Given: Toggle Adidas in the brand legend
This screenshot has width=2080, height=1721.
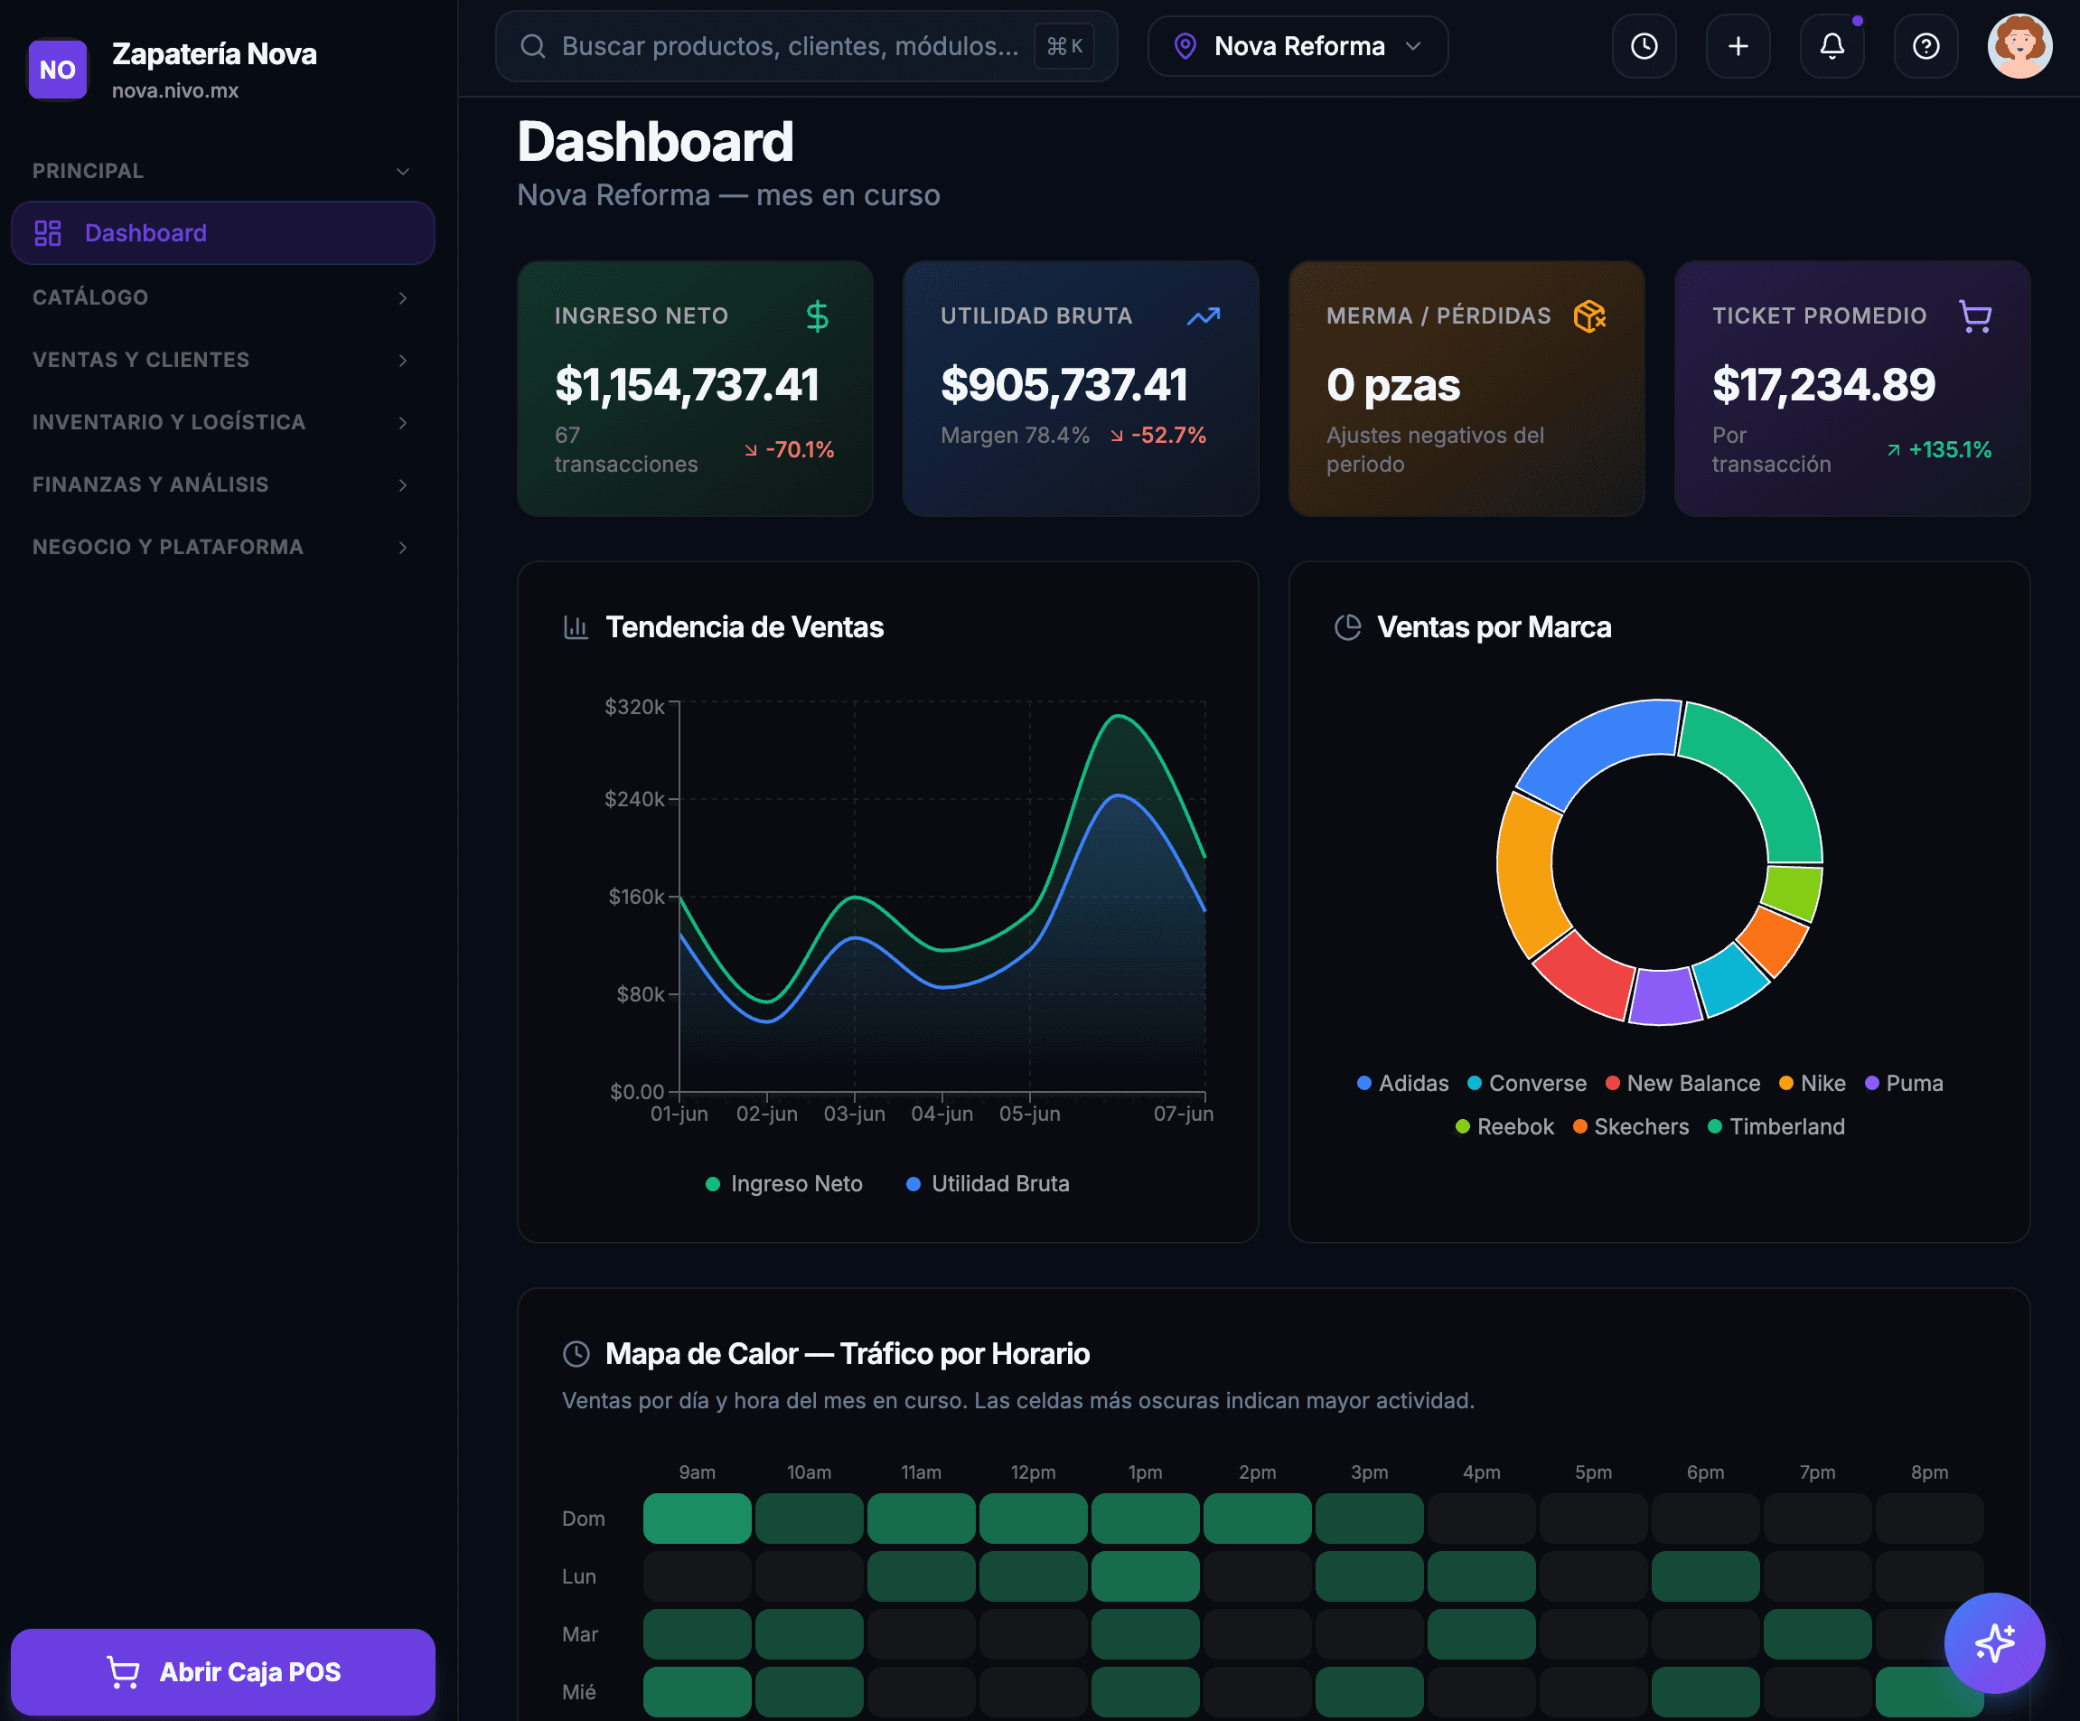Looking at the screenshot, I should (x=1402, y=1083).
